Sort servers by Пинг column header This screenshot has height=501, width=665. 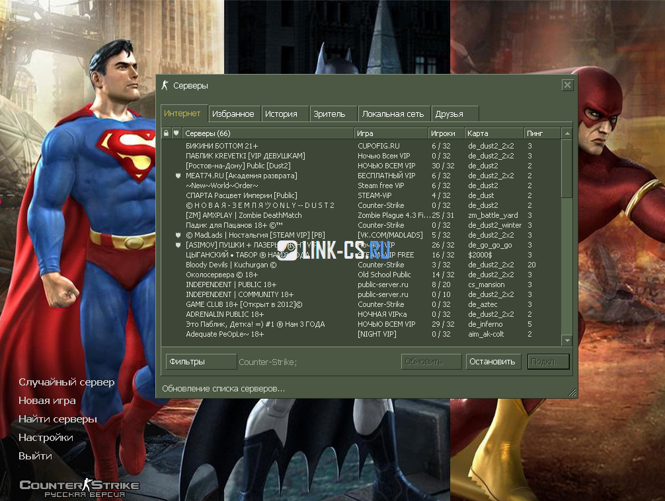coord(542,133)
